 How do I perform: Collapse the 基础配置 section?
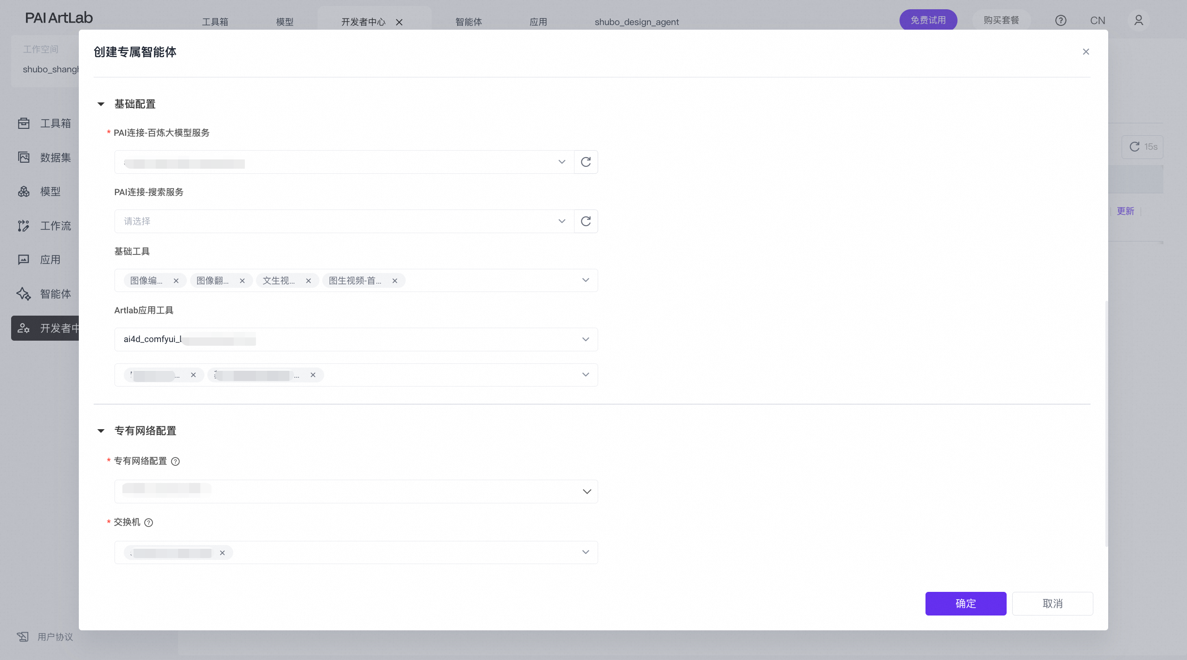click(x=101, y=104)
